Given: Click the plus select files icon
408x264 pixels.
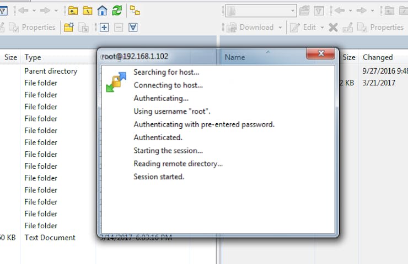Looking at the screenshot, I should tap(104, 28).
